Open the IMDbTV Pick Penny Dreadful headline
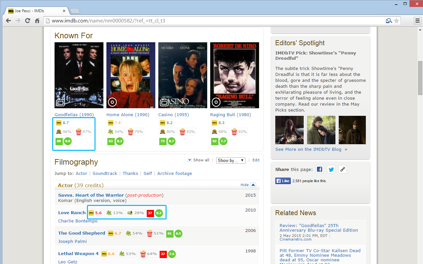 pyautogui.click(x=316, y=55)
